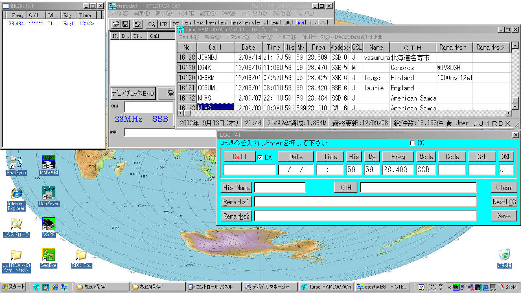Open the RDX-Box folder on the desktop

(81, 258)
